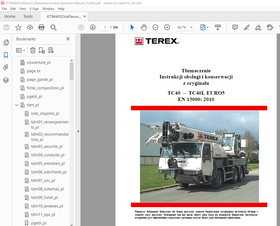Open the Layers side panel

click(x=6, y=80)
